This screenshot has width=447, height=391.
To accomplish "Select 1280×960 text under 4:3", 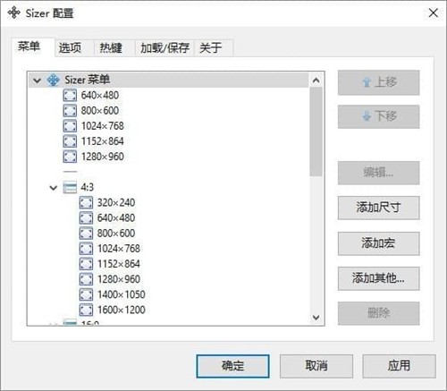I will coord(119,279).
